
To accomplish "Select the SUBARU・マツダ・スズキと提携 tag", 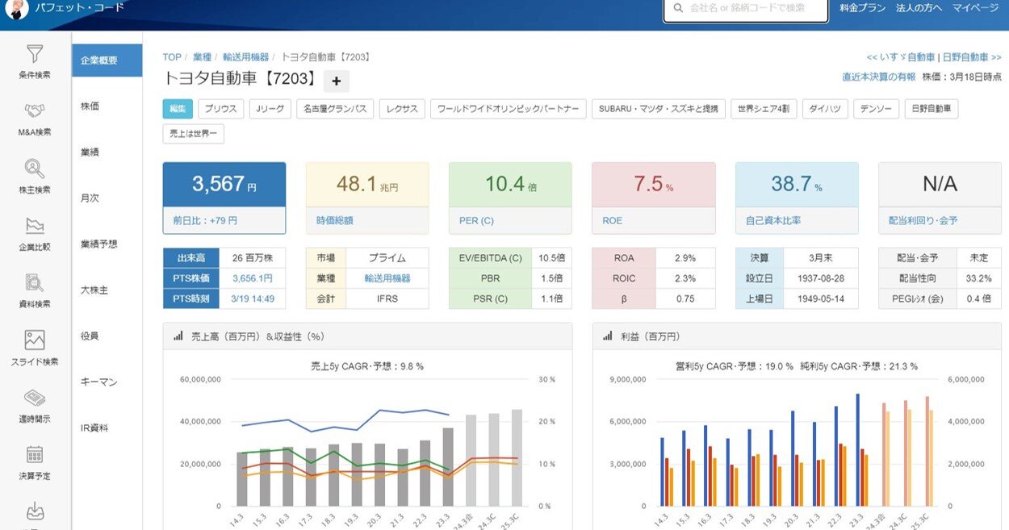I will (x=658, y=109).
